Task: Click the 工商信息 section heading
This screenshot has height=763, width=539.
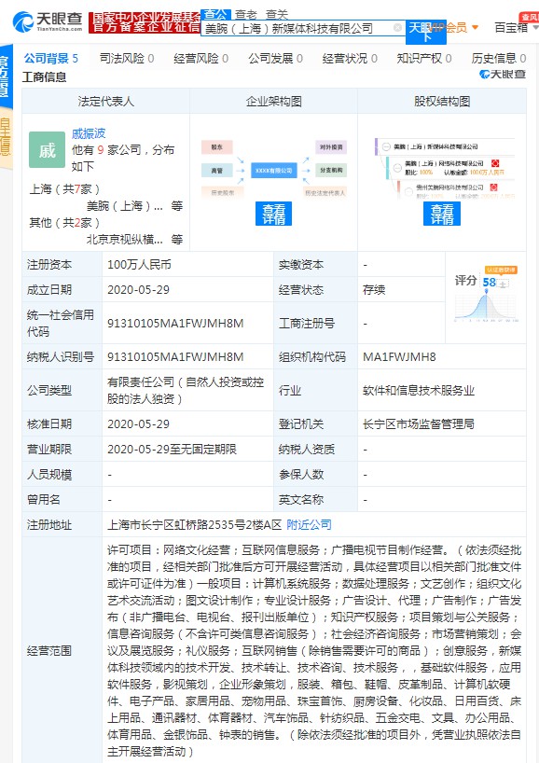Action: coord(44,77)
